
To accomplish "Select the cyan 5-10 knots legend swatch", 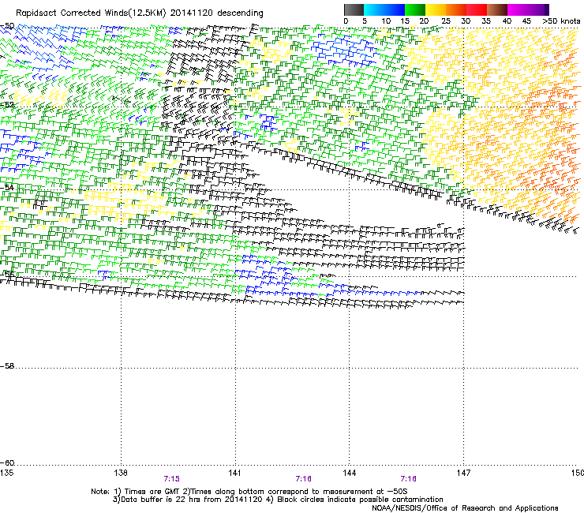I will [x=374, y=9].
